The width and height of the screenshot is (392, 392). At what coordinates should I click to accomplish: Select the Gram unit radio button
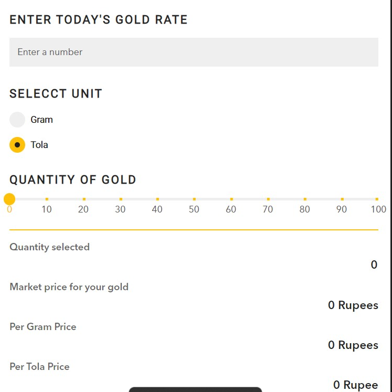[x=17, y=120]
